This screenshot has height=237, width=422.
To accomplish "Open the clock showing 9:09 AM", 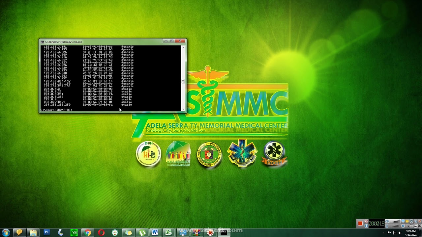I will [411, 233].
